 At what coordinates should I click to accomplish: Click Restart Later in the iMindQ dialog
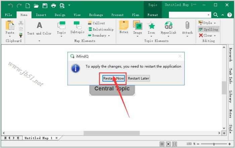coord(138,78)
